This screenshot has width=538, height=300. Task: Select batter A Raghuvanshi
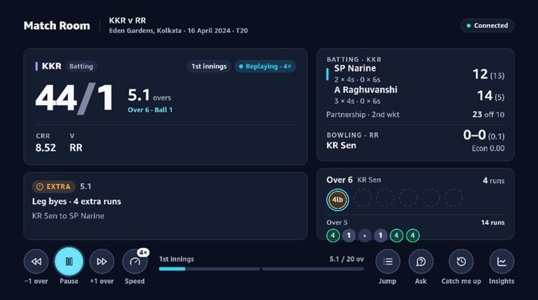[x=366, y=90]
